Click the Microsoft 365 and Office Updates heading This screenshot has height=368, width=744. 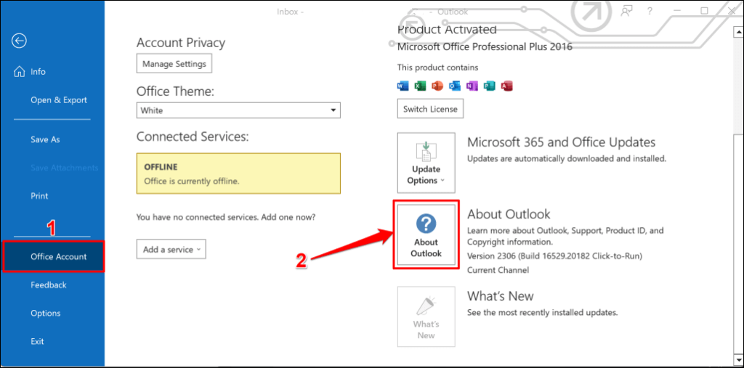[562, 142]
